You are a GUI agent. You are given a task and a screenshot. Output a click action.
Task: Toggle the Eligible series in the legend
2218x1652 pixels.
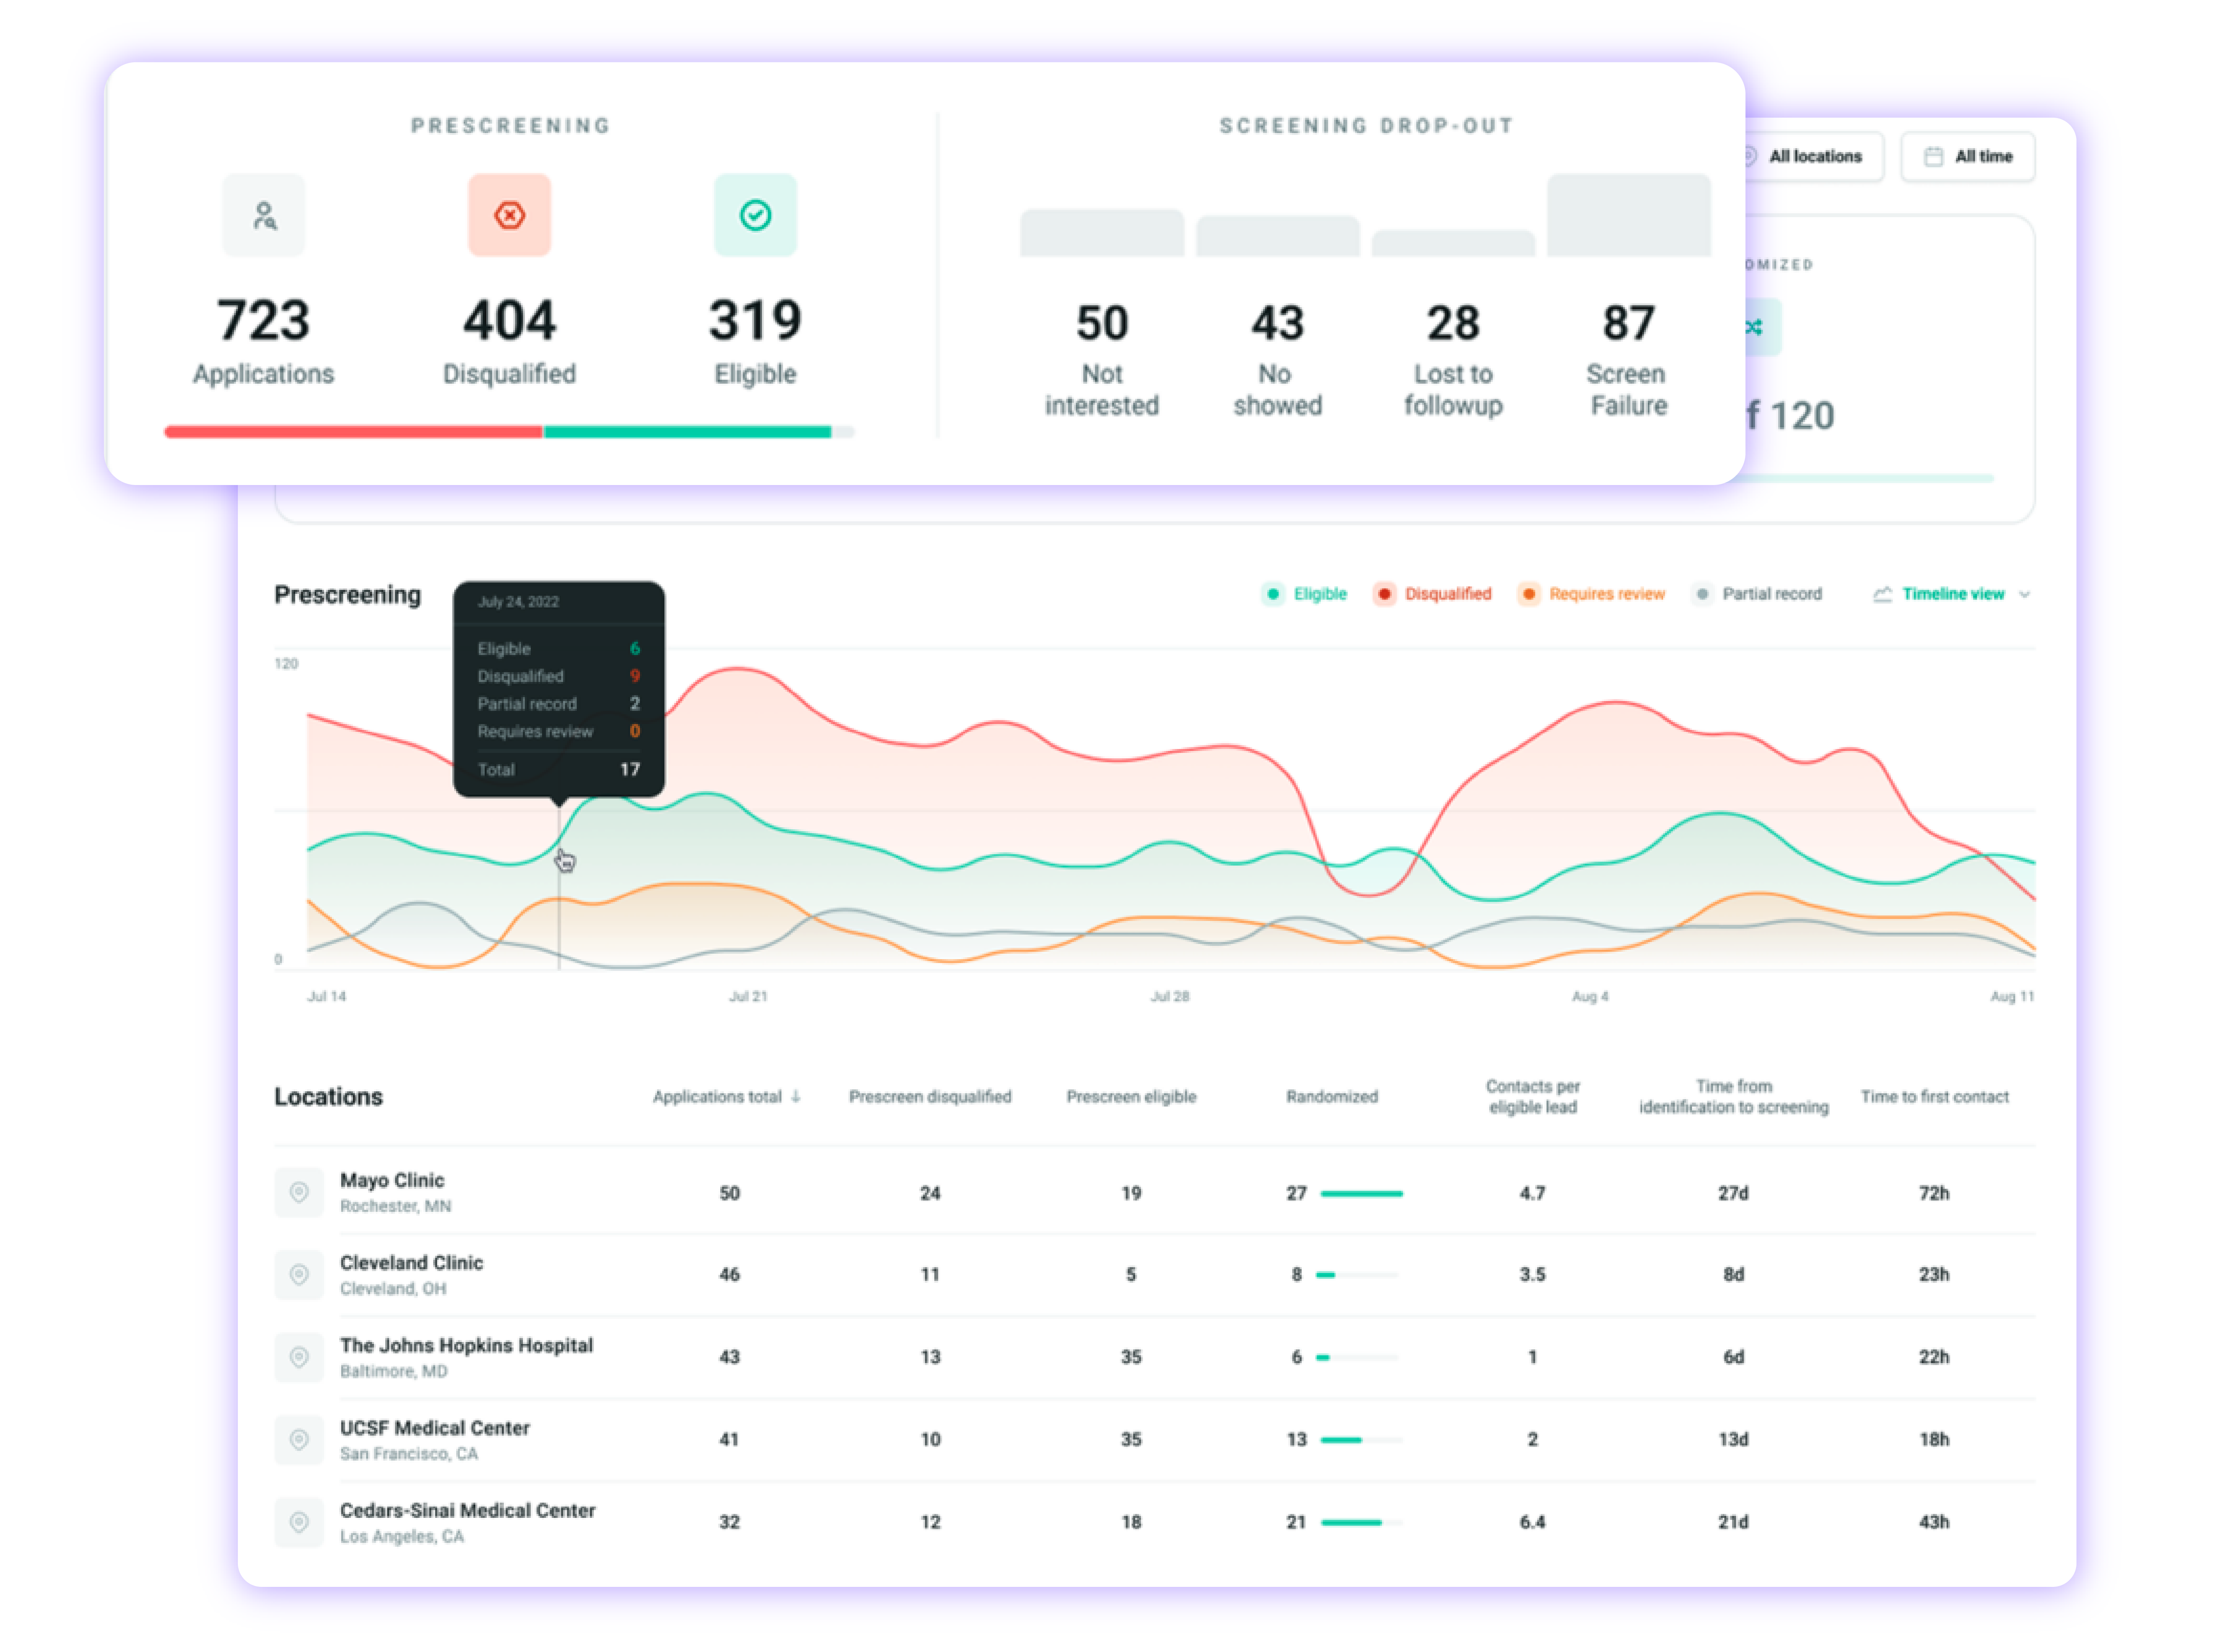pos(1304,594)
